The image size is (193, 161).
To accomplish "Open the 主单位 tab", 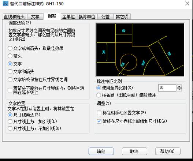I will (x=69, y=16).
